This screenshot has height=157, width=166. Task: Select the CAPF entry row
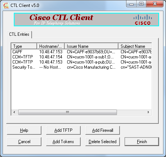(81, 52)
